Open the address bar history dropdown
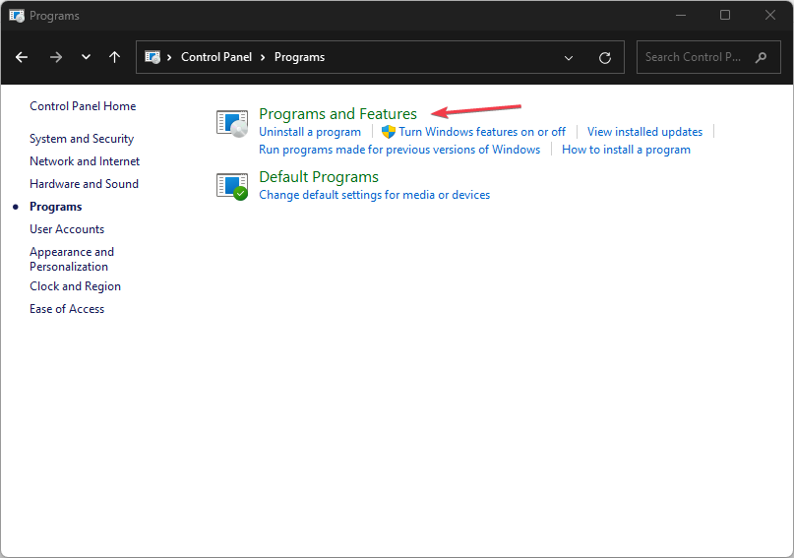The image size is (794, 558). (x=569, y=58)
